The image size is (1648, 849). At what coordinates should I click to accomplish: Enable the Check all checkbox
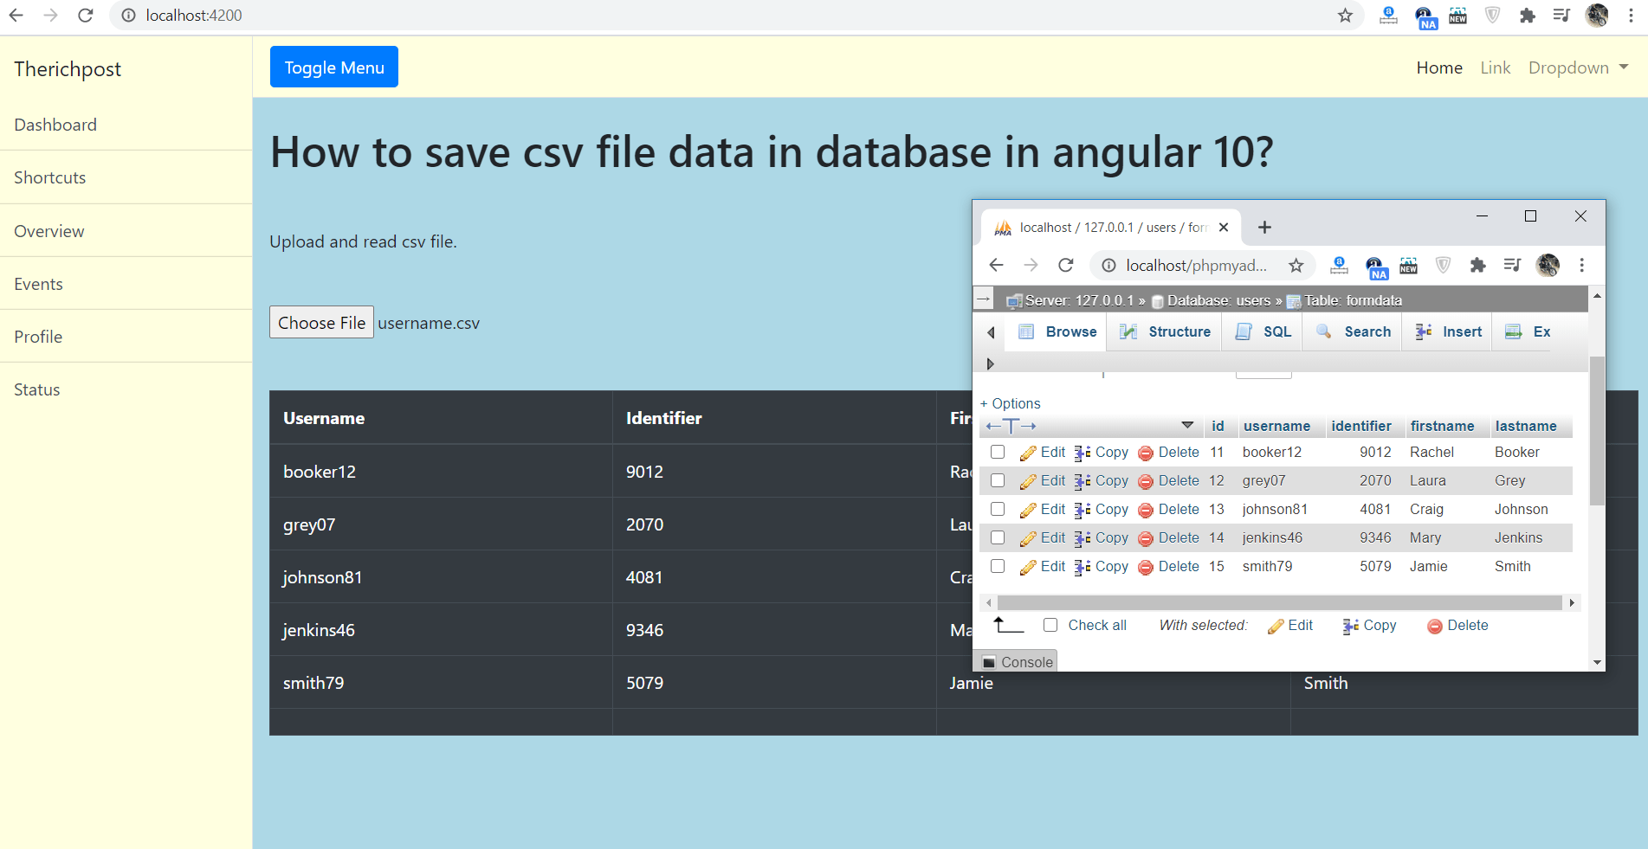tap(1050, 625)
